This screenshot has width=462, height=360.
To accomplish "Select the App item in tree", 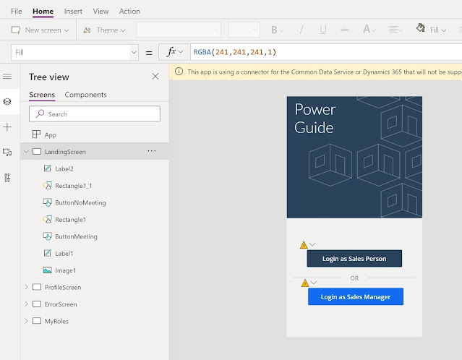I will click(x=95, y=134).
